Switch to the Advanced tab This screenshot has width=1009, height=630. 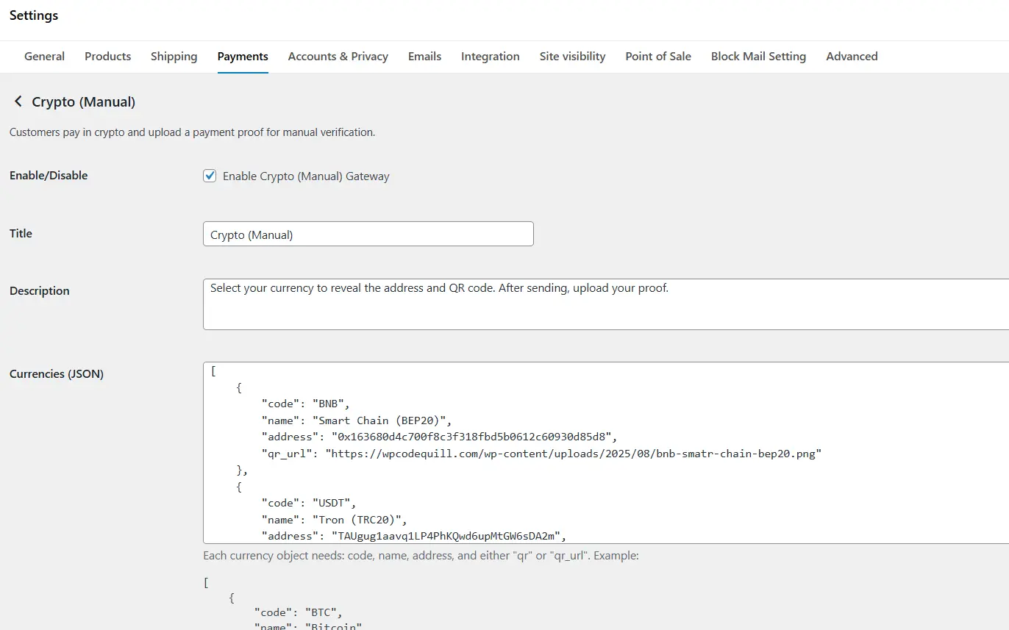(x=852, y=57)
